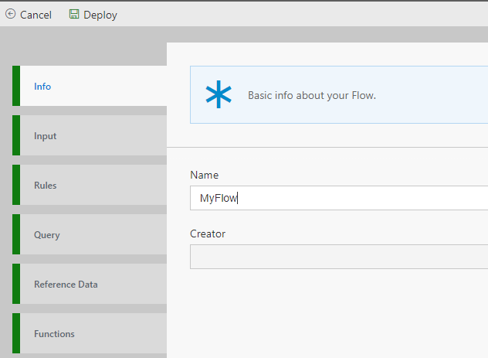Focus the Name field containing MyFlow
488x358 pixels.
tap(338, 198)
